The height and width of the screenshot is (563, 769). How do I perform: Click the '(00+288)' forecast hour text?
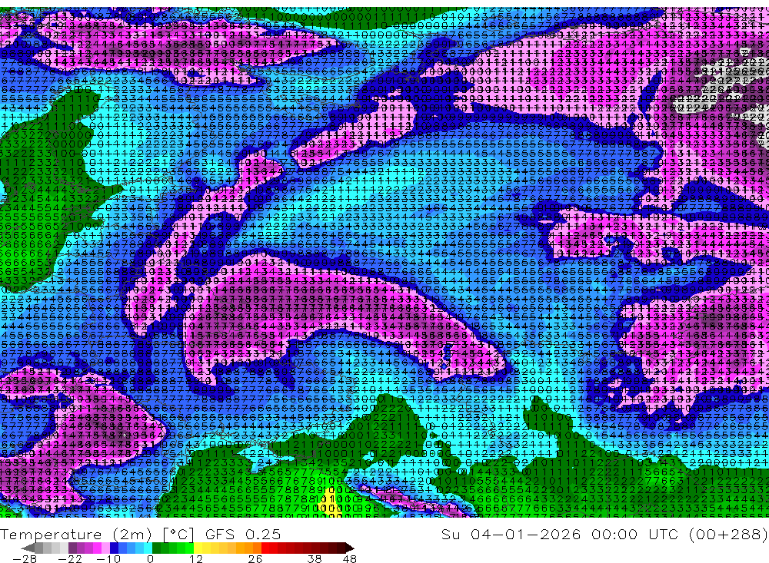(x=729, y=534)
